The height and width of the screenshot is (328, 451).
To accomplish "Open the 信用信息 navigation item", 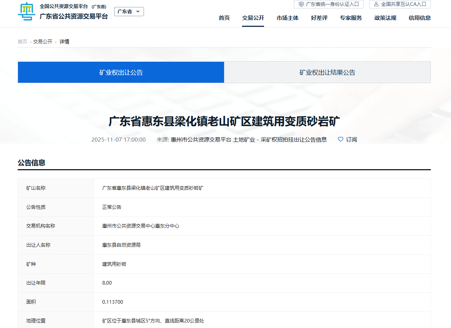I will coord(419,18).
